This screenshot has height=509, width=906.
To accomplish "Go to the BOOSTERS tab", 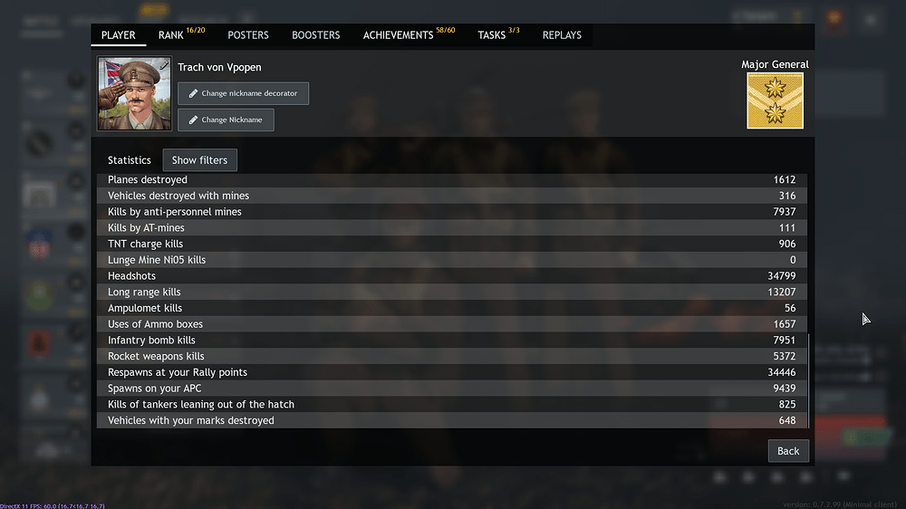I will (315, 35).
